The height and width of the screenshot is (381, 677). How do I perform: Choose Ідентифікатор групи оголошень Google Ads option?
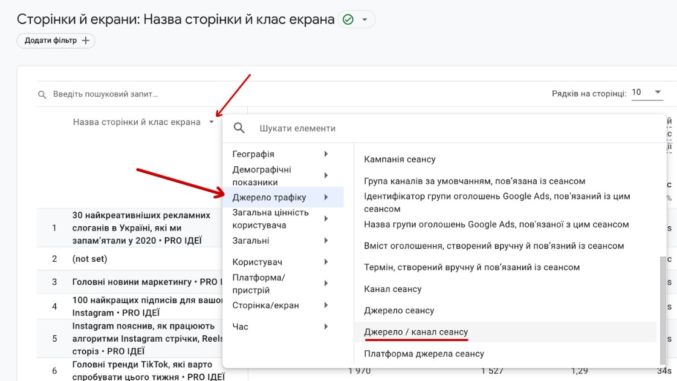point(497,203)
